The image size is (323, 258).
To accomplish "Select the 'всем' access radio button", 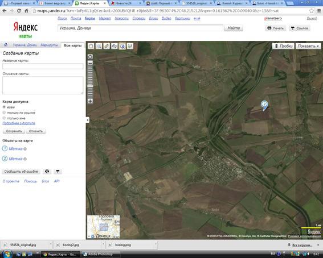I will click(x=4, y=107).
